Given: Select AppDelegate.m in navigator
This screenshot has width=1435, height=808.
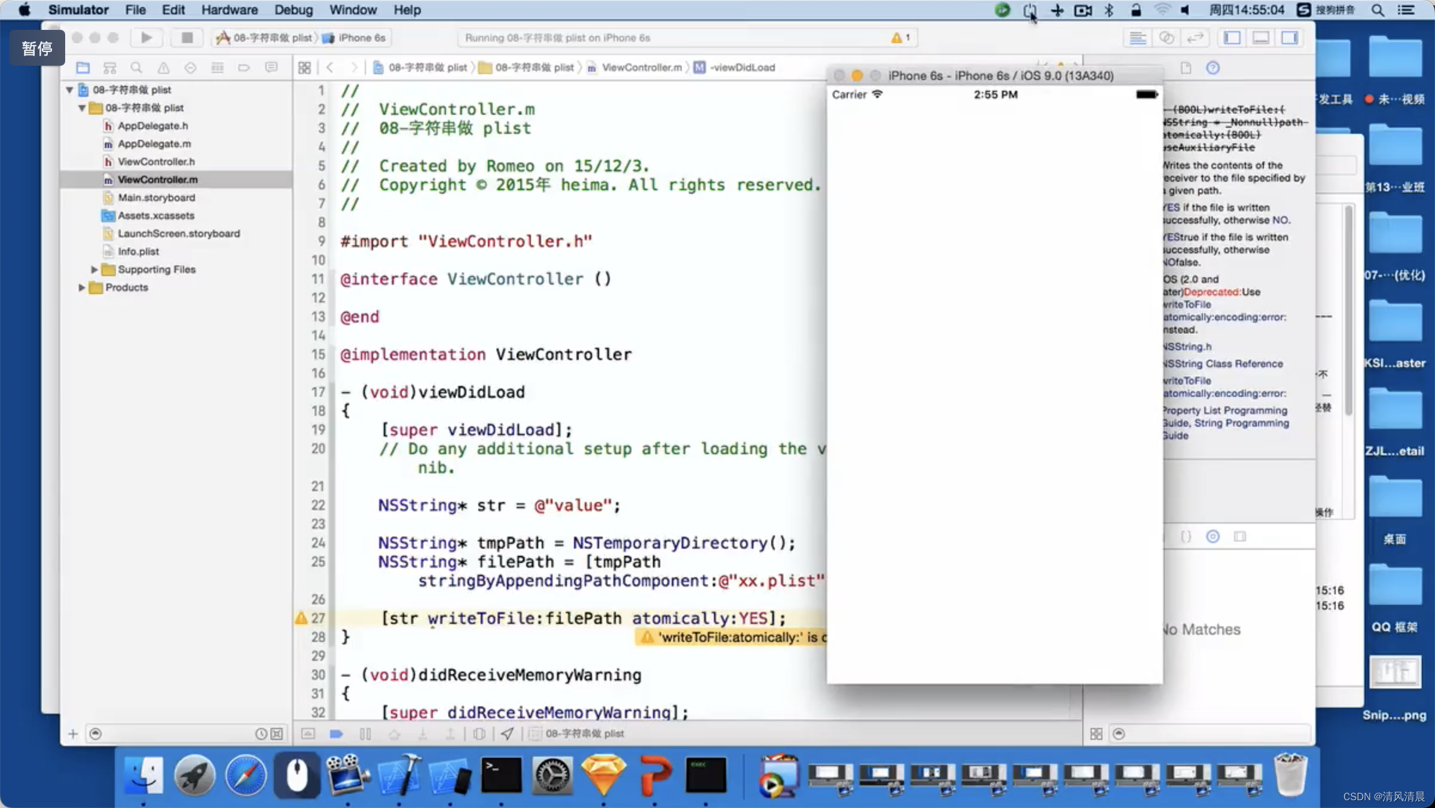Looking at the screenshot, I should click(x=154, y=143).
